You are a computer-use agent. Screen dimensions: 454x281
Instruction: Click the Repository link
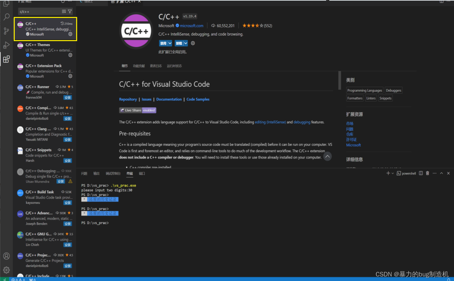coord(128,99)
